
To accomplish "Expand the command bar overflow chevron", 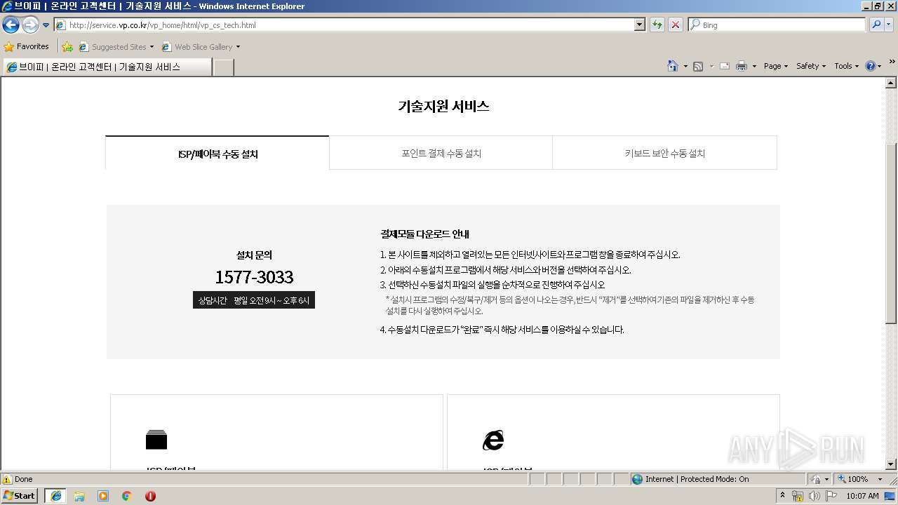I will pyautogui.click(x=892, y=62).
